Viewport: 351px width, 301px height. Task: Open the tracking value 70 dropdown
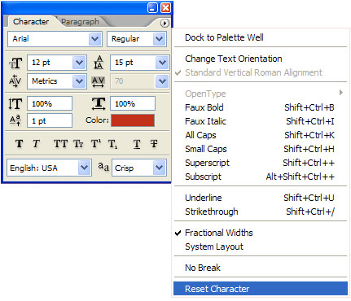[162, 81]
